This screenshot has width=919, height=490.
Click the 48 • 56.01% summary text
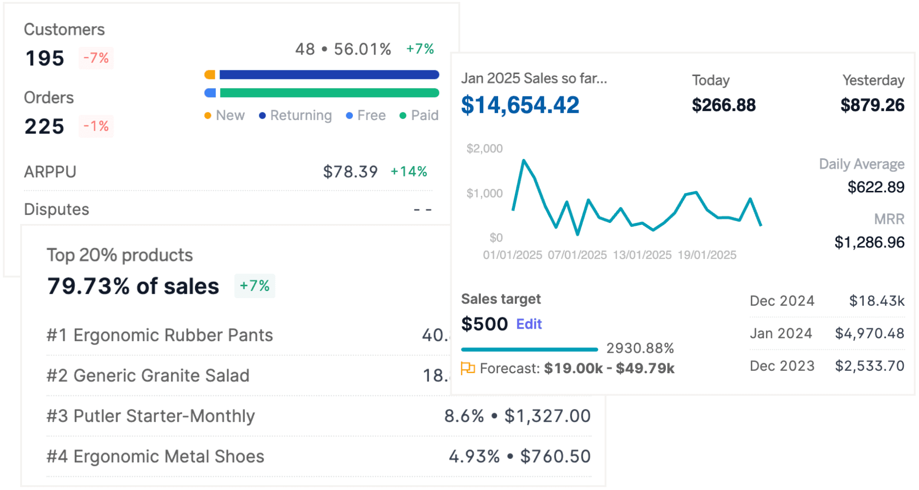click(x=343, y=49)
